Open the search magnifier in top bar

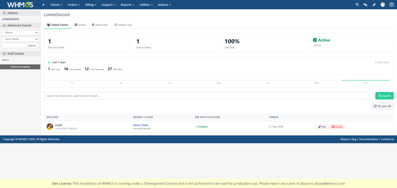(357, 4)
